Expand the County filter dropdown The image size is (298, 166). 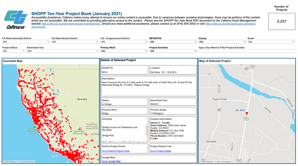pos(222,42)
